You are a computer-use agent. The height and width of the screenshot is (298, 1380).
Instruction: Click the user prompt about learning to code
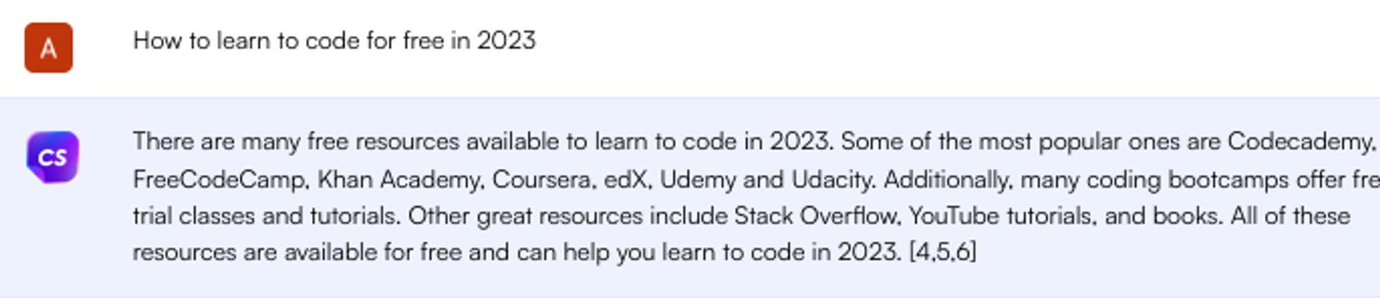334,41
